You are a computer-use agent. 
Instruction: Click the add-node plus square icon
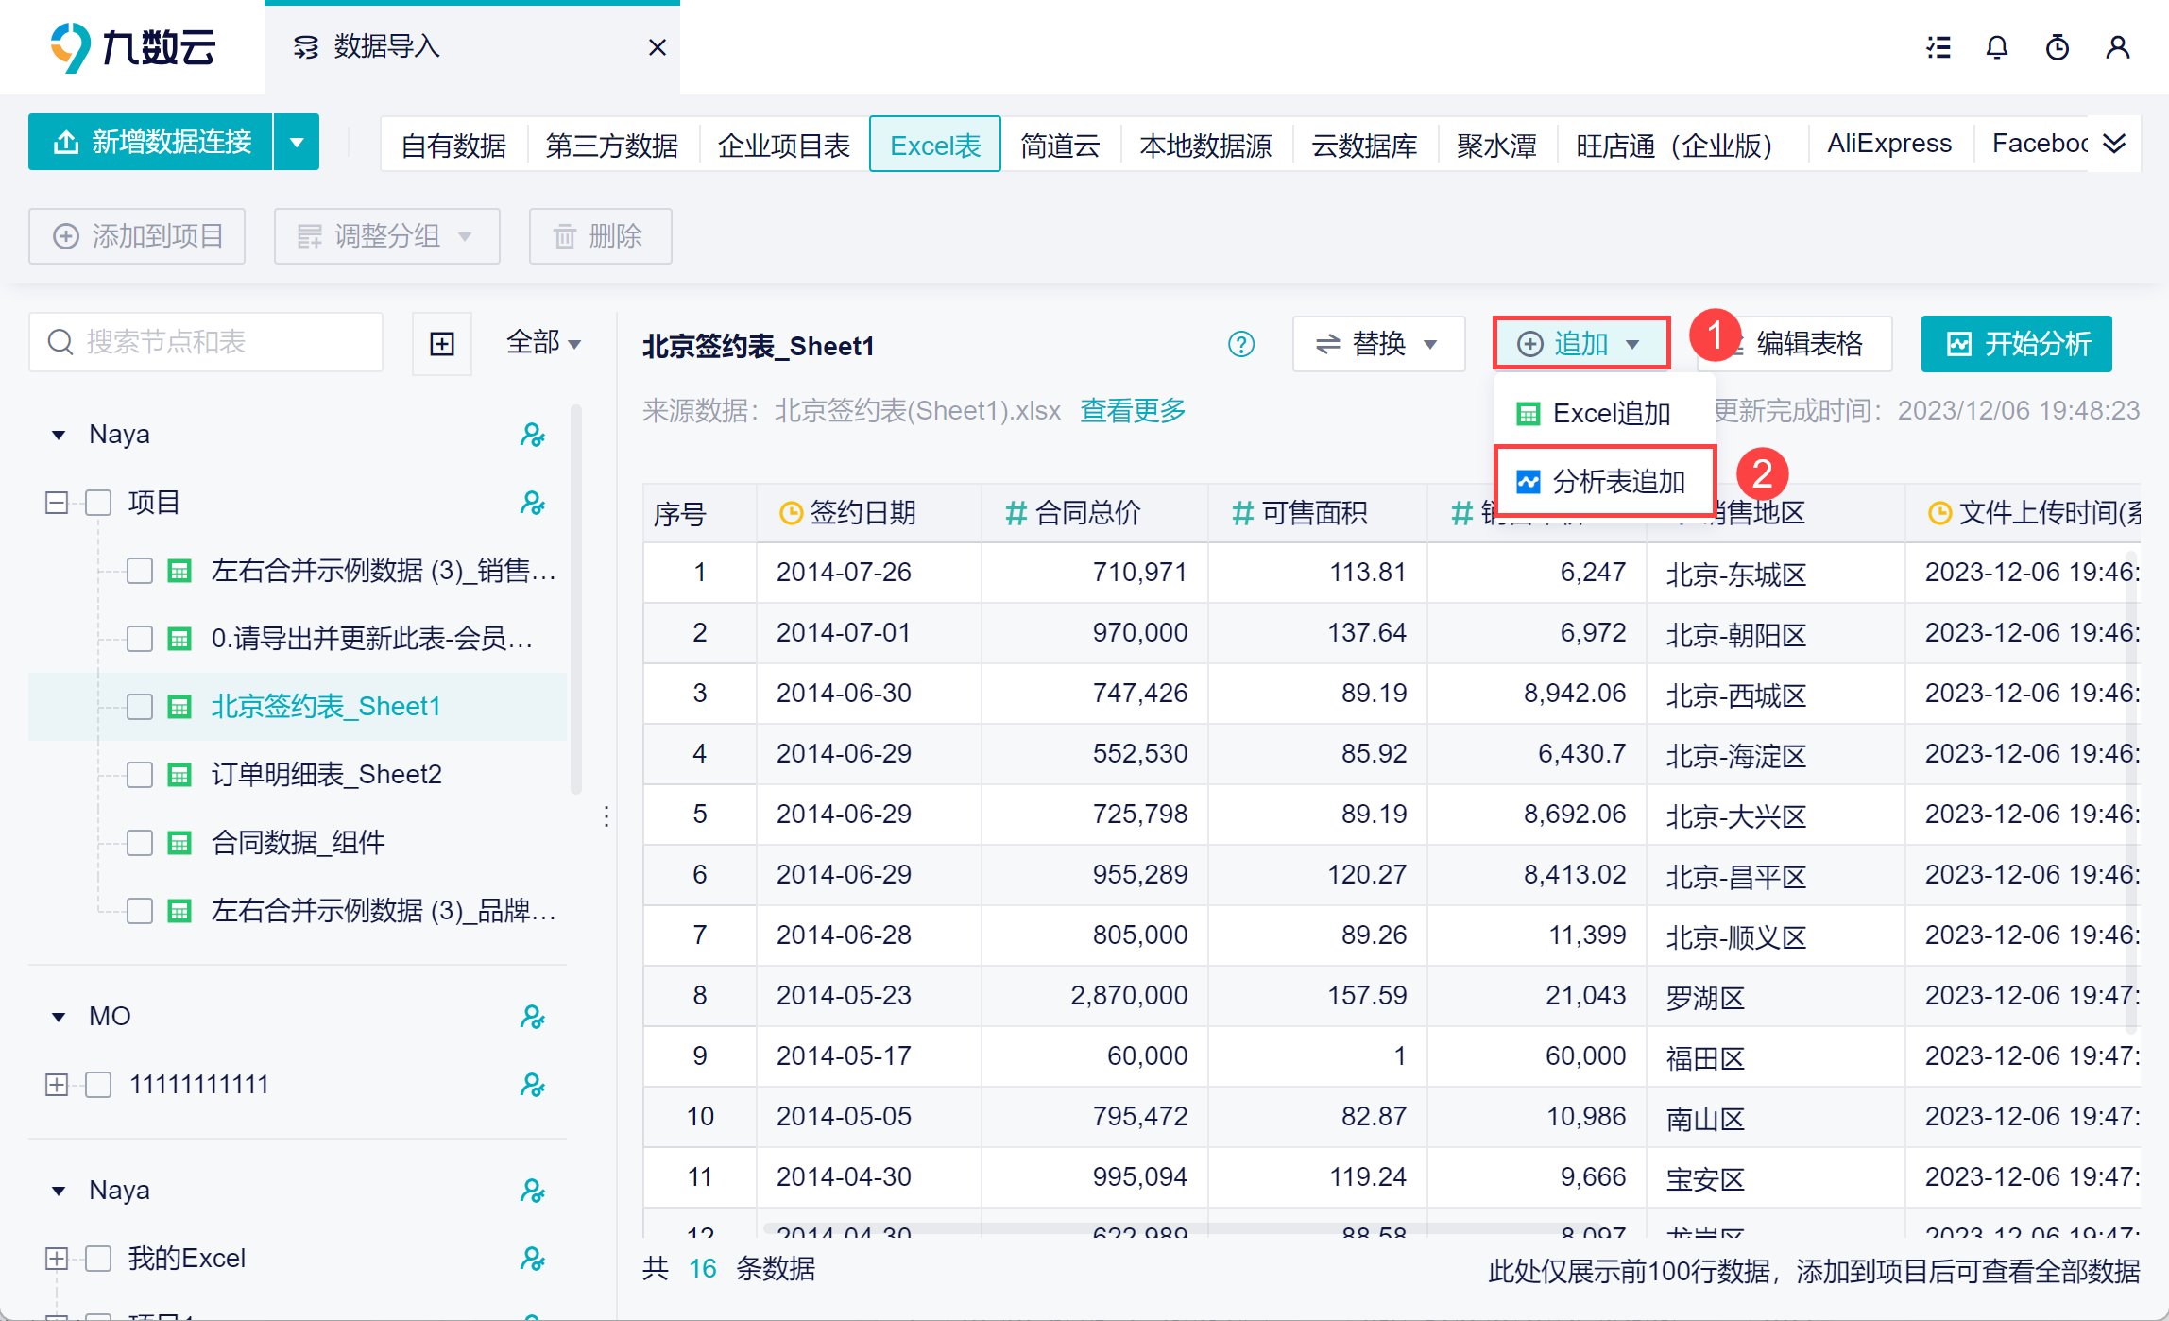(442, 344)
